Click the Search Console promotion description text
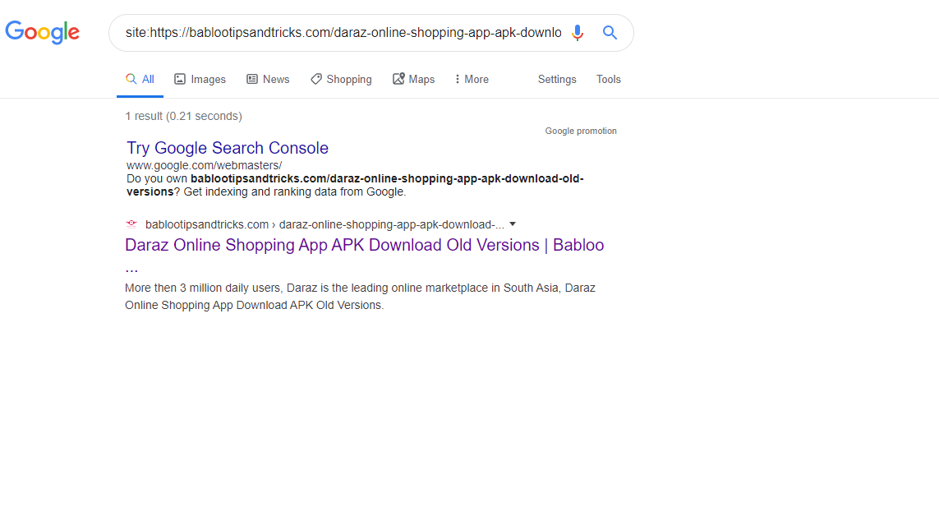This screenshot has width=939, height=512. click(355, 186)
